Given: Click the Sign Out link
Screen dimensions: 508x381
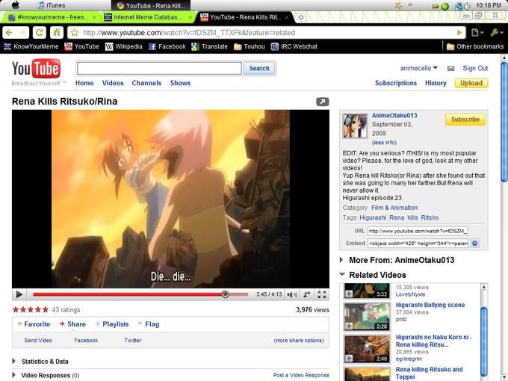Looking at the screenshot, I should click(x=475, y=69).
